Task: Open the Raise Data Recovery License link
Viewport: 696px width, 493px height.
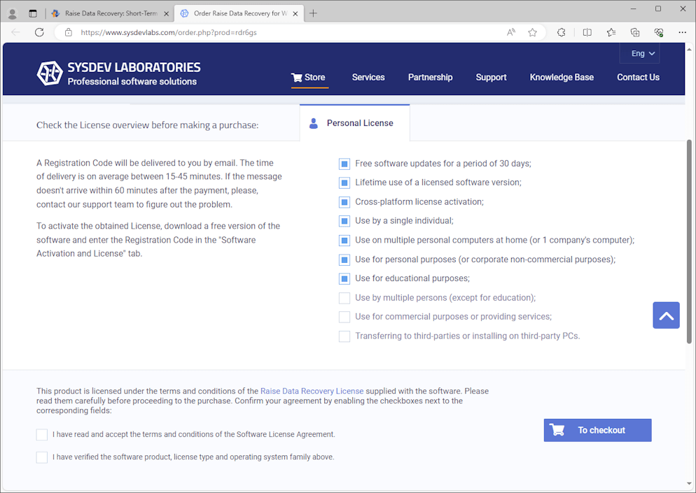Action: [x=312, y=391]
